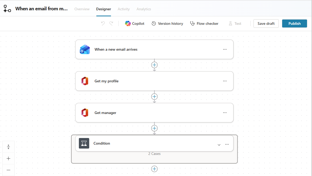Click the redo arrow icon
Viewport: 312px width, 176px height.
[111, 23]
